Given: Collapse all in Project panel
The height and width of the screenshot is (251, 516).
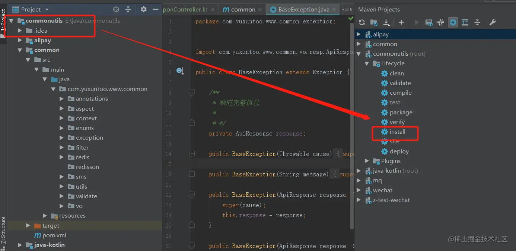Looking at the screenshot, I should 128,9.
